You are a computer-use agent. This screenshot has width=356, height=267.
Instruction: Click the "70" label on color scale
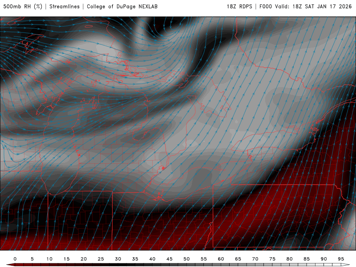pos(255,259)
